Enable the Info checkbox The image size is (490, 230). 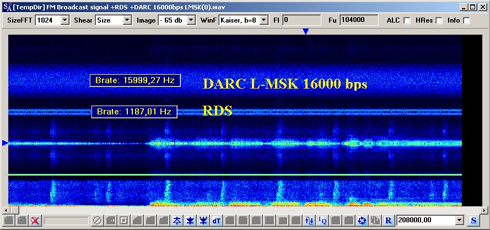466,20
